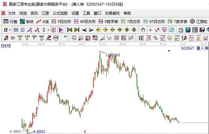Screen dimensions: 209x134
Task: Open the T数字表 tool
Action: click(x=178, y=21)
